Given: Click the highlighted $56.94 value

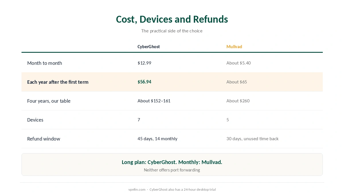Looking at the screenshot, I should click(144, 82).
